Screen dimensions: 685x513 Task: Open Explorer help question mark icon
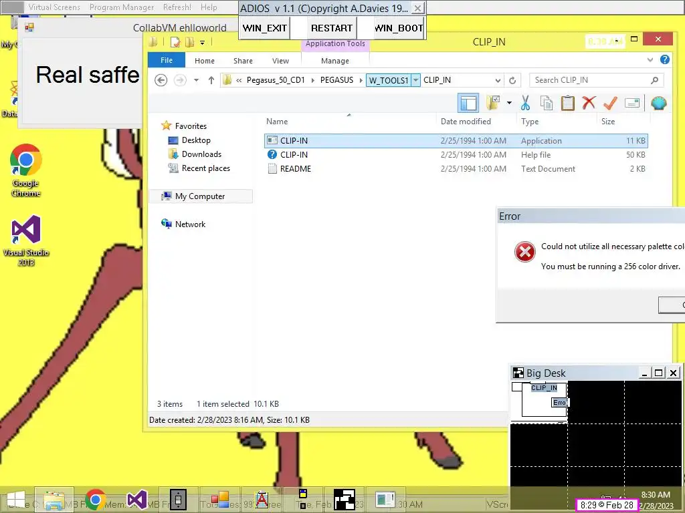665,59
